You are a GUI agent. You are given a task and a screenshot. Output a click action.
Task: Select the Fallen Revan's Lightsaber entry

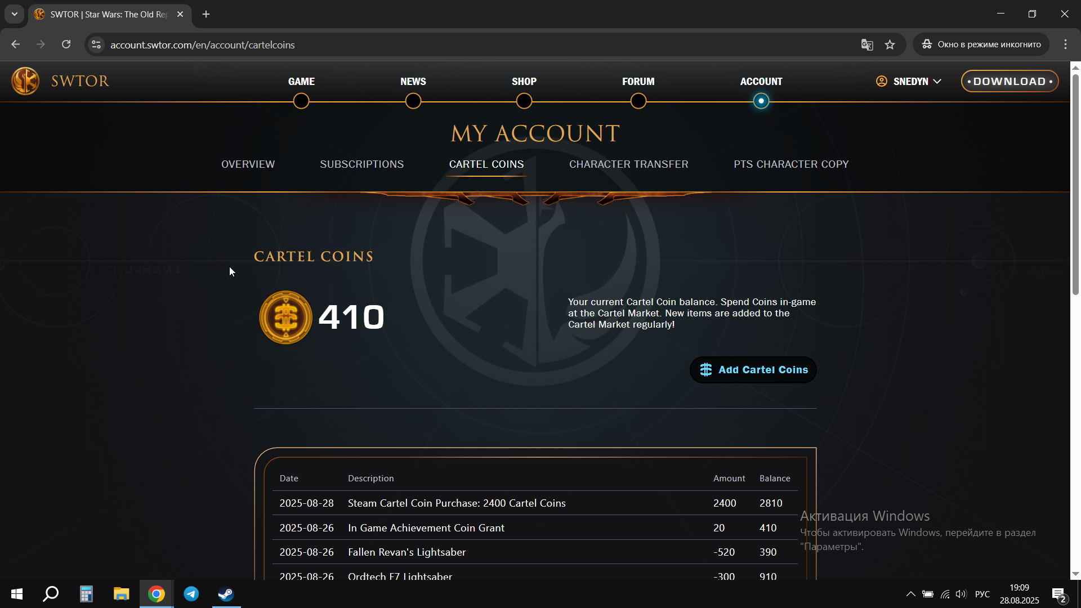point(407,552)
